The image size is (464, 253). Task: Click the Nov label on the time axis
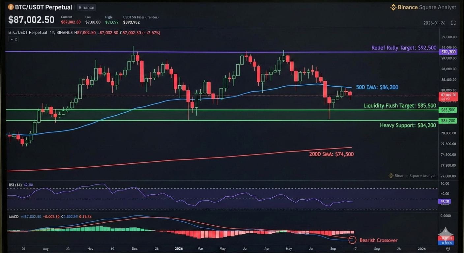(90, 249)
